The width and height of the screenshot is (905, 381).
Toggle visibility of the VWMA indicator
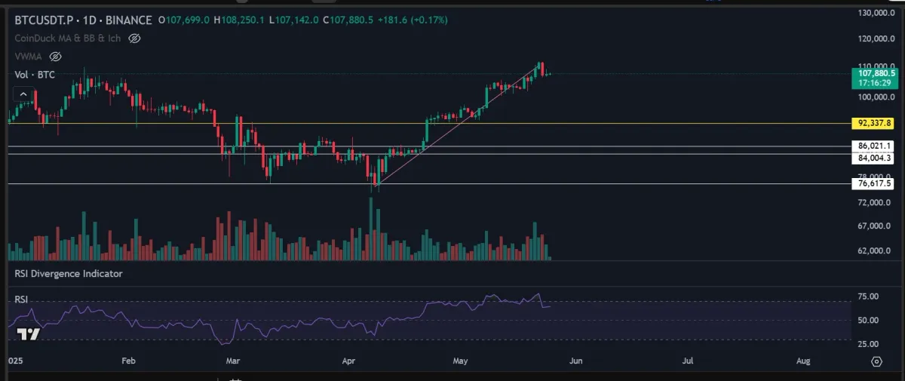click(55, 57)
